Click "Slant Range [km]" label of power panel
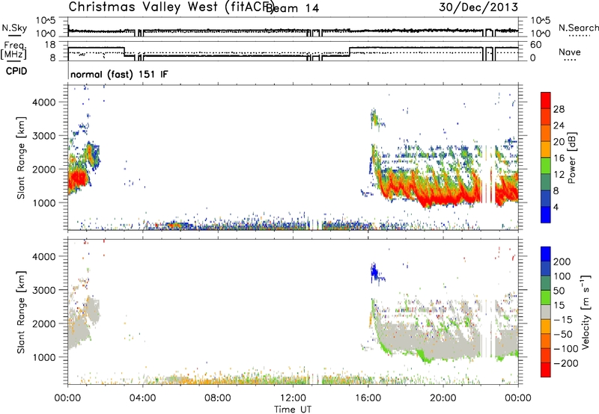Screen dimensions: 599x414 (21, 158)
